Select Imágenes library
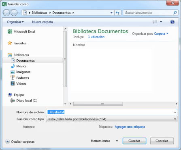Image resolution: width=181 pixels, height=150 pixels. click(x=23, y=72)
